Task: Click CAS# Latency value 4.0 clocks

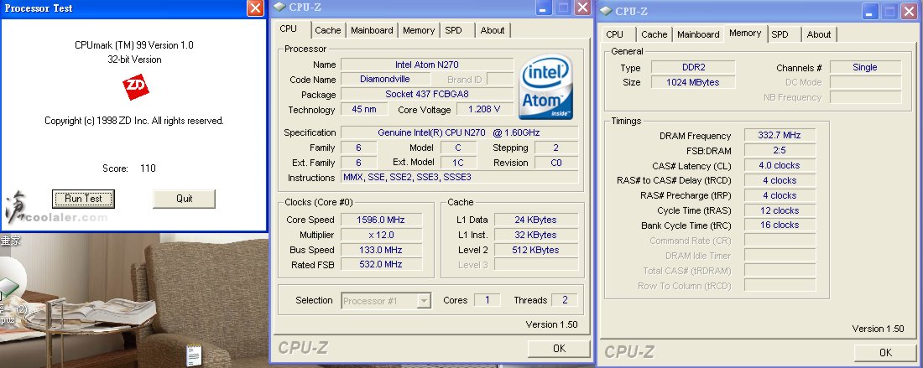Action: (x=780, y=166)
